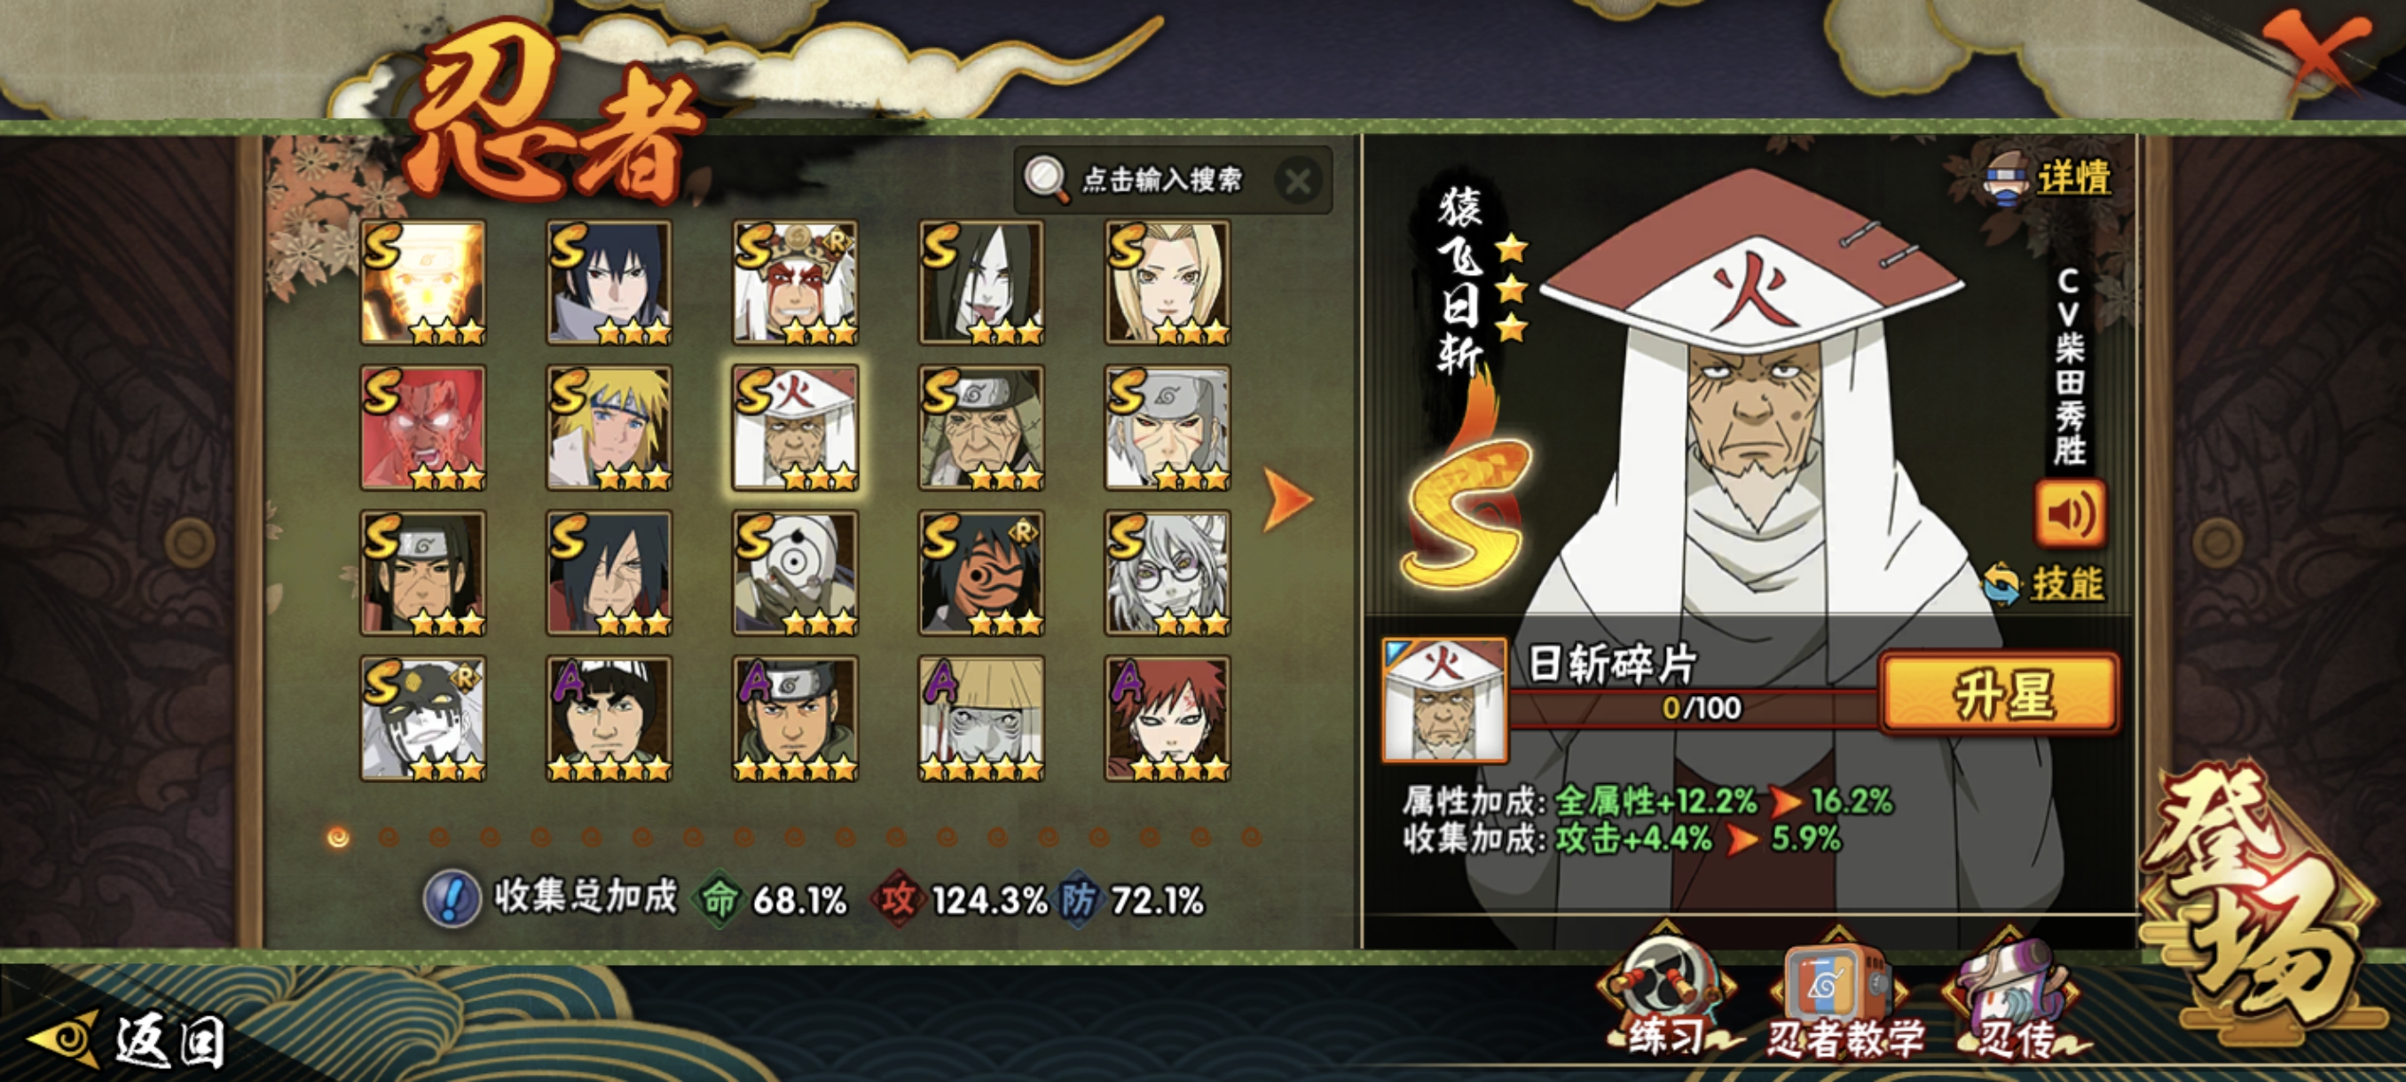2406x1082 pixels.
Task: Open 详情 ninja details
Action: point(2048,177)
